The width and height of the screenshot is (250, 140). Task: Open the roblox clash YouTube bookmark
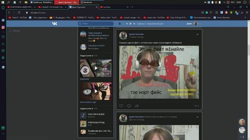(x=107, y=17)
